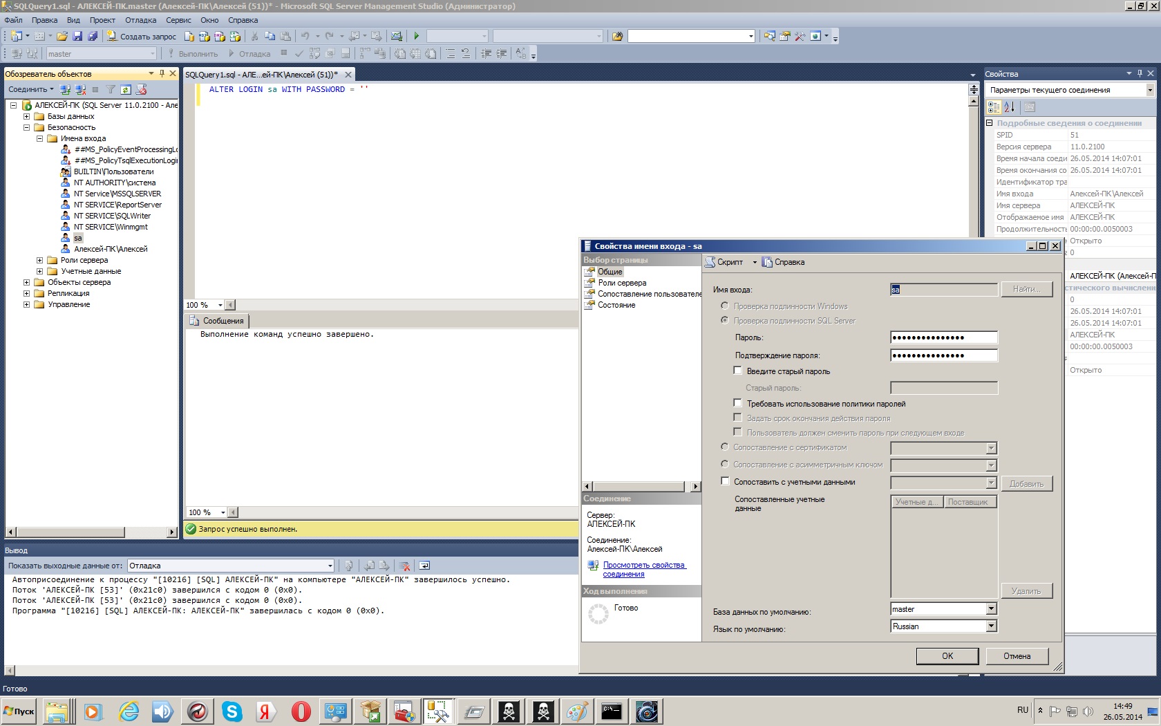Open the 'Отладка' menu
This screenshot has height=726, width=1161.
coord(140,20)
